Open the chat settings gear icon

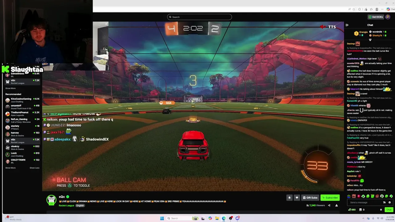(x=381, y=210)
